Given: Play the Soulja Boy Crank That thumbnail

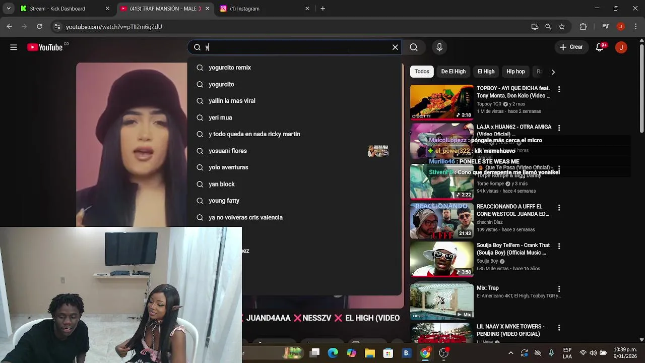Looking at the screenshot, I should click(441, 259).
